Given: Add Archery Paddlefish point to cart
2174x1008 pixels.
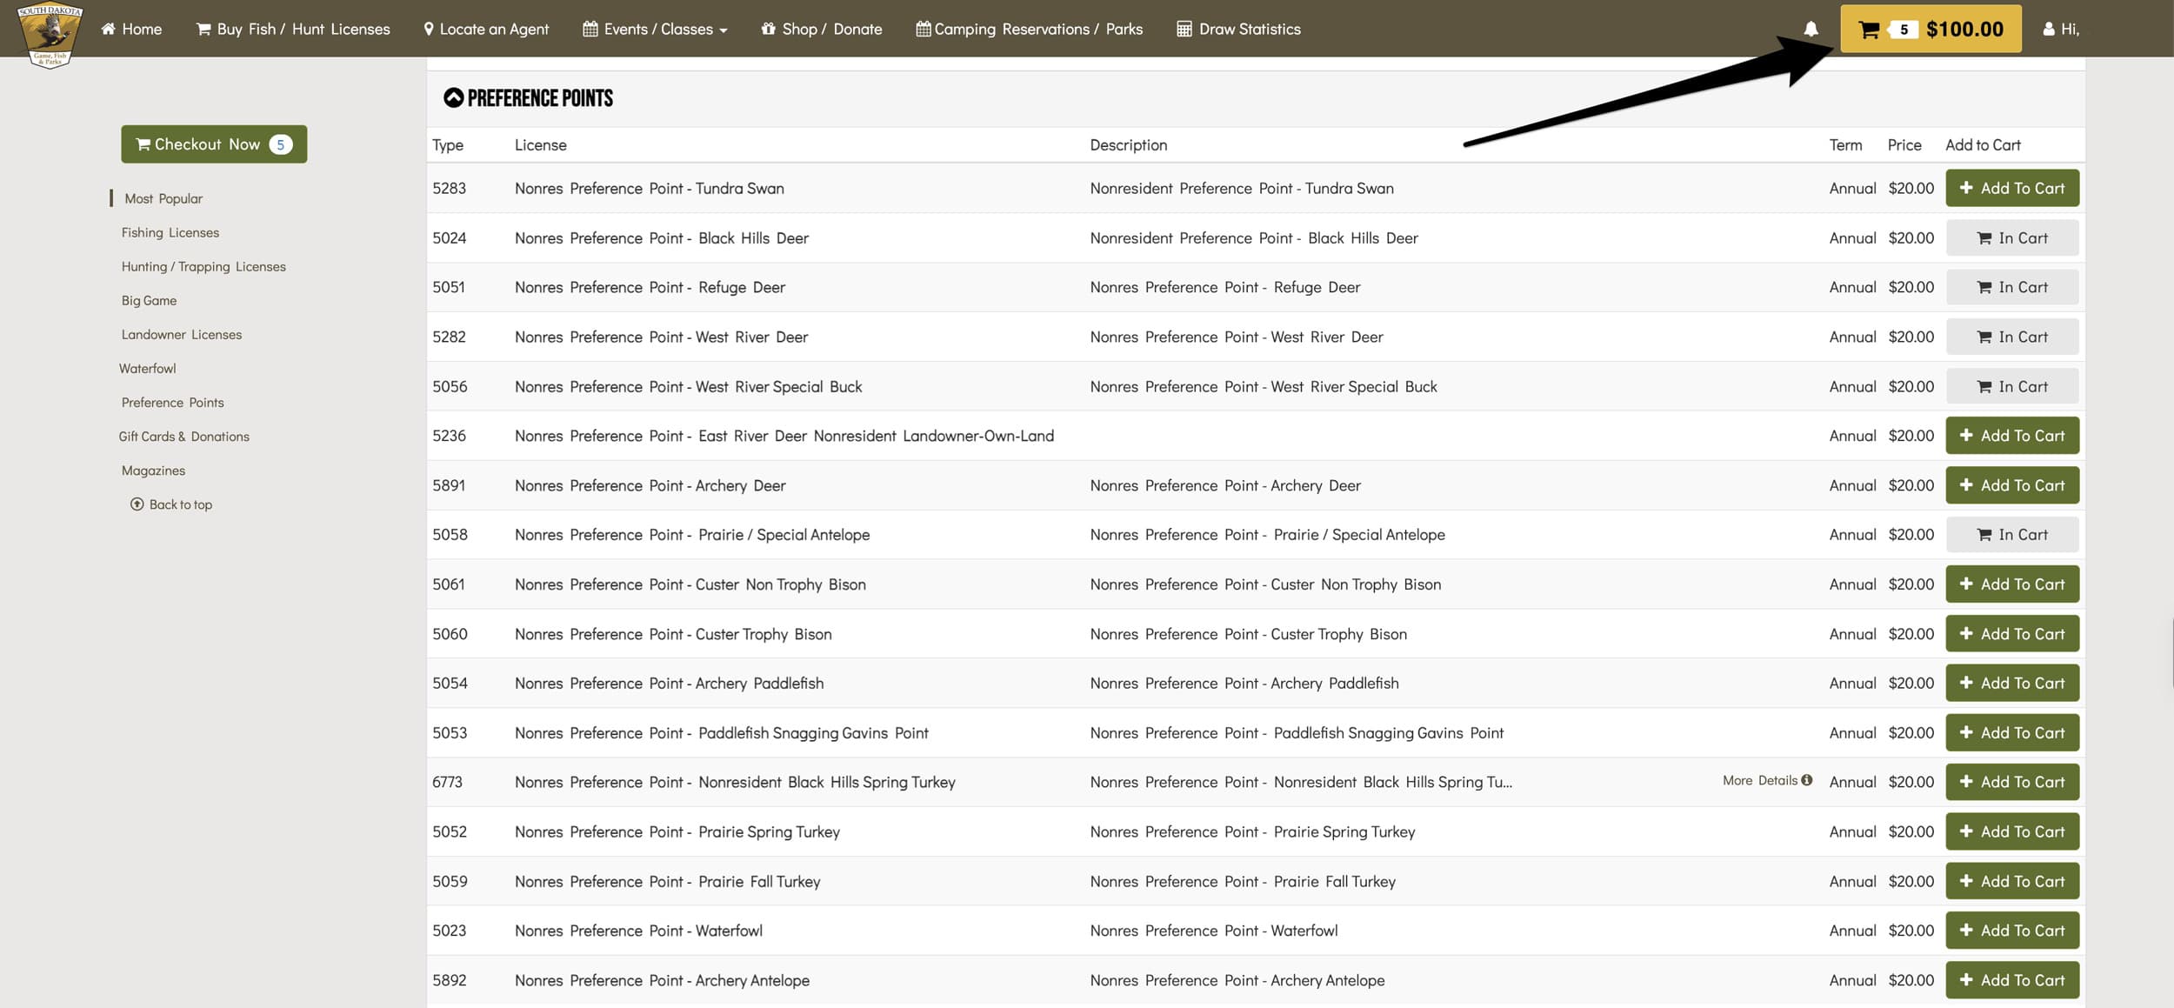Looking at the screenshot, I should coord(2012,683).
